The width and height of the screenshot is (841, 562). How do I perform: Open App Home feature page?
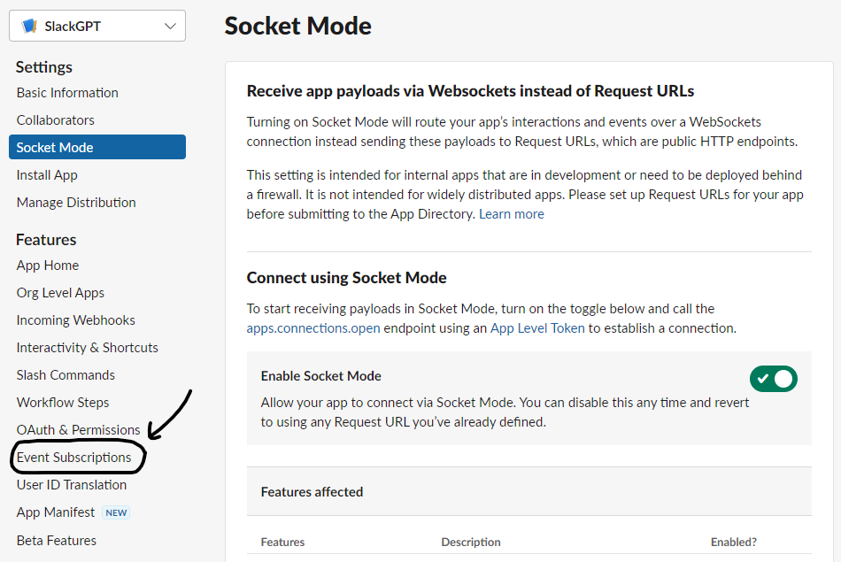(48, 266)
